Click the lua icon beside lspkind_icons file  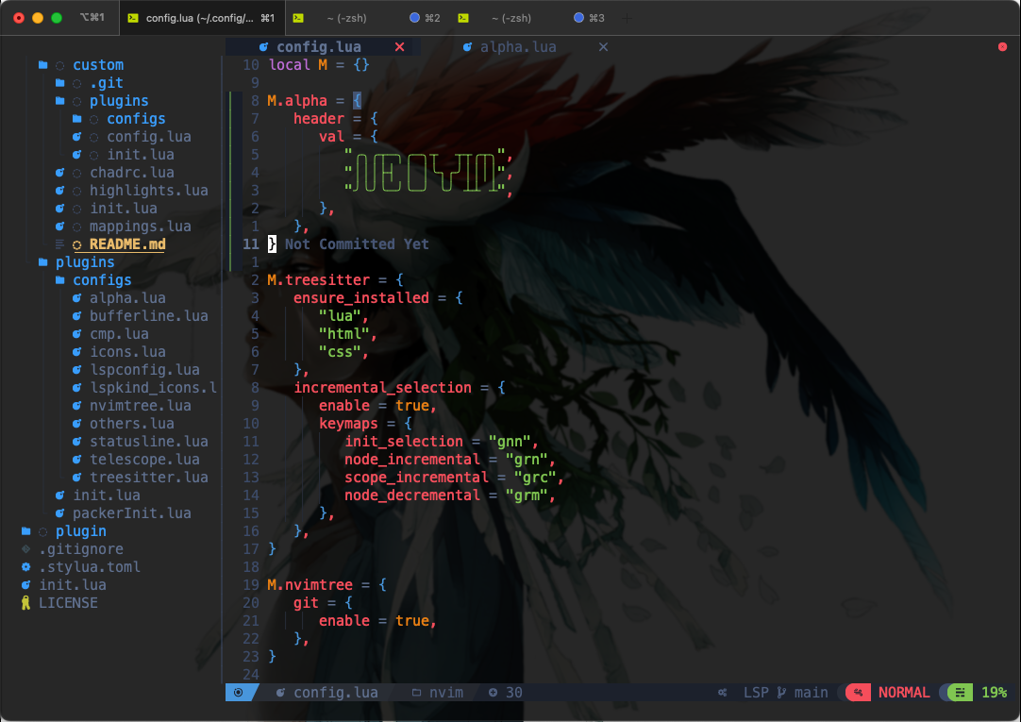(x=76, y=387)
